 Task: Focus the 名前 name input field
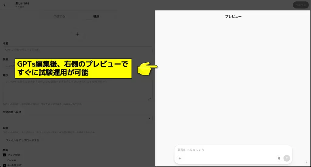pyautogui.click(x=78, y=50)
